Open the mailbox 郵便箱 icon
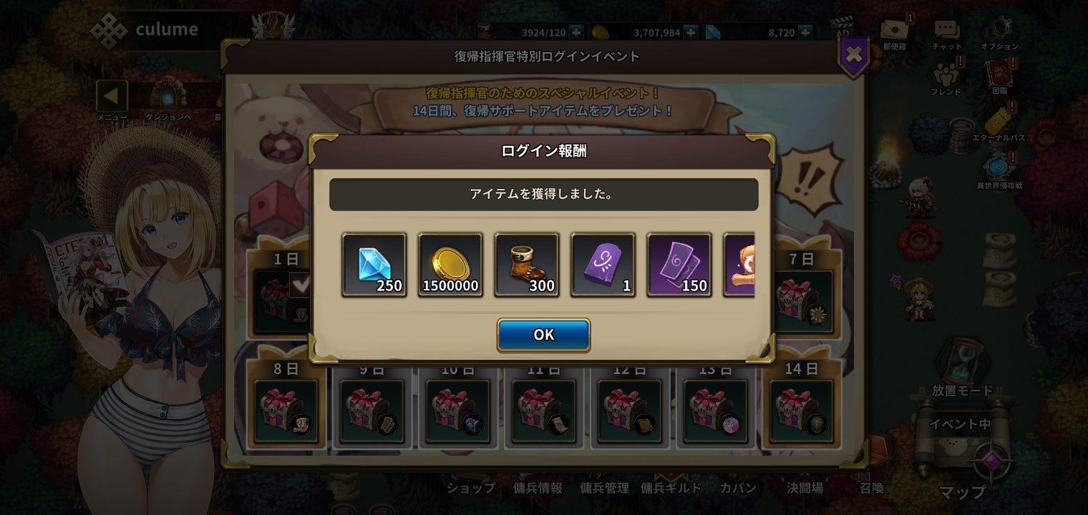Viewport: 1088px width, 515px height. coord(895,33)
